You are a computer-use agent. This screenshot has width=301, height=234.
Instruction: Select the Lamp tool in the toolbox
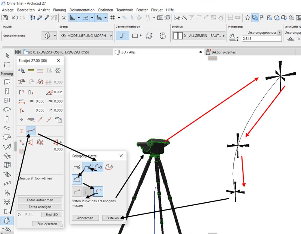coord(7,202)
